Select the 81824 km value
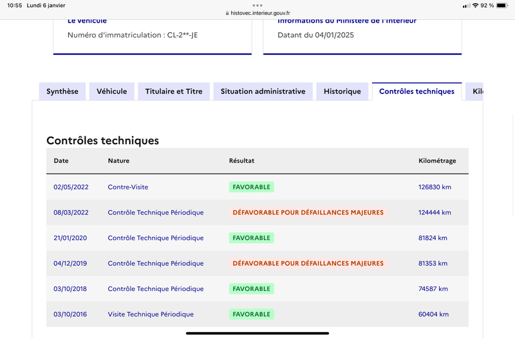Screen dimensions: 515x338 [433, 238]
